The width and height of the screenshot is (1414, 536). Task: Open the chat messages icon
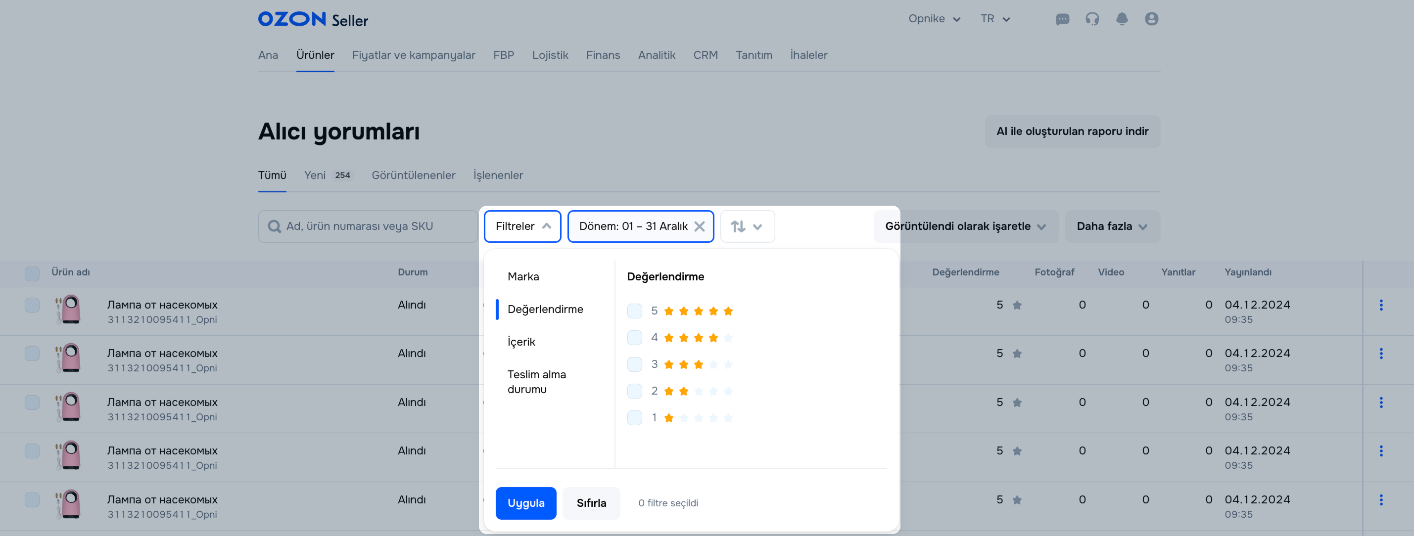[x=1062, y=19]
